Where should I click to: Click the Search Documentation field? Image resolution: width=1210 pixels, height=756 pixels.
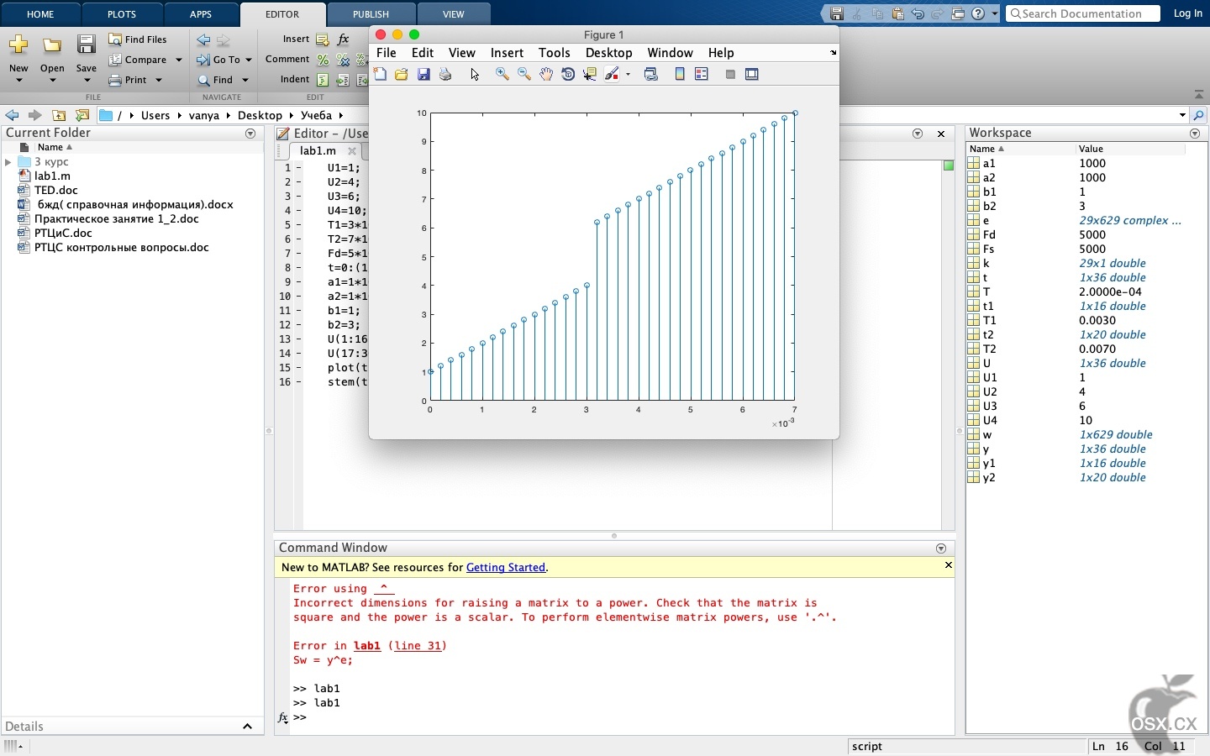[x=1083, y=13]
